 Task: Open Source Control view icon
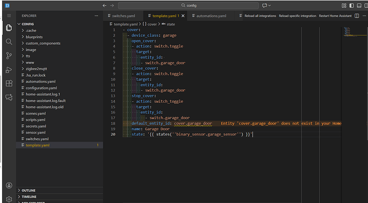(9, 55)
